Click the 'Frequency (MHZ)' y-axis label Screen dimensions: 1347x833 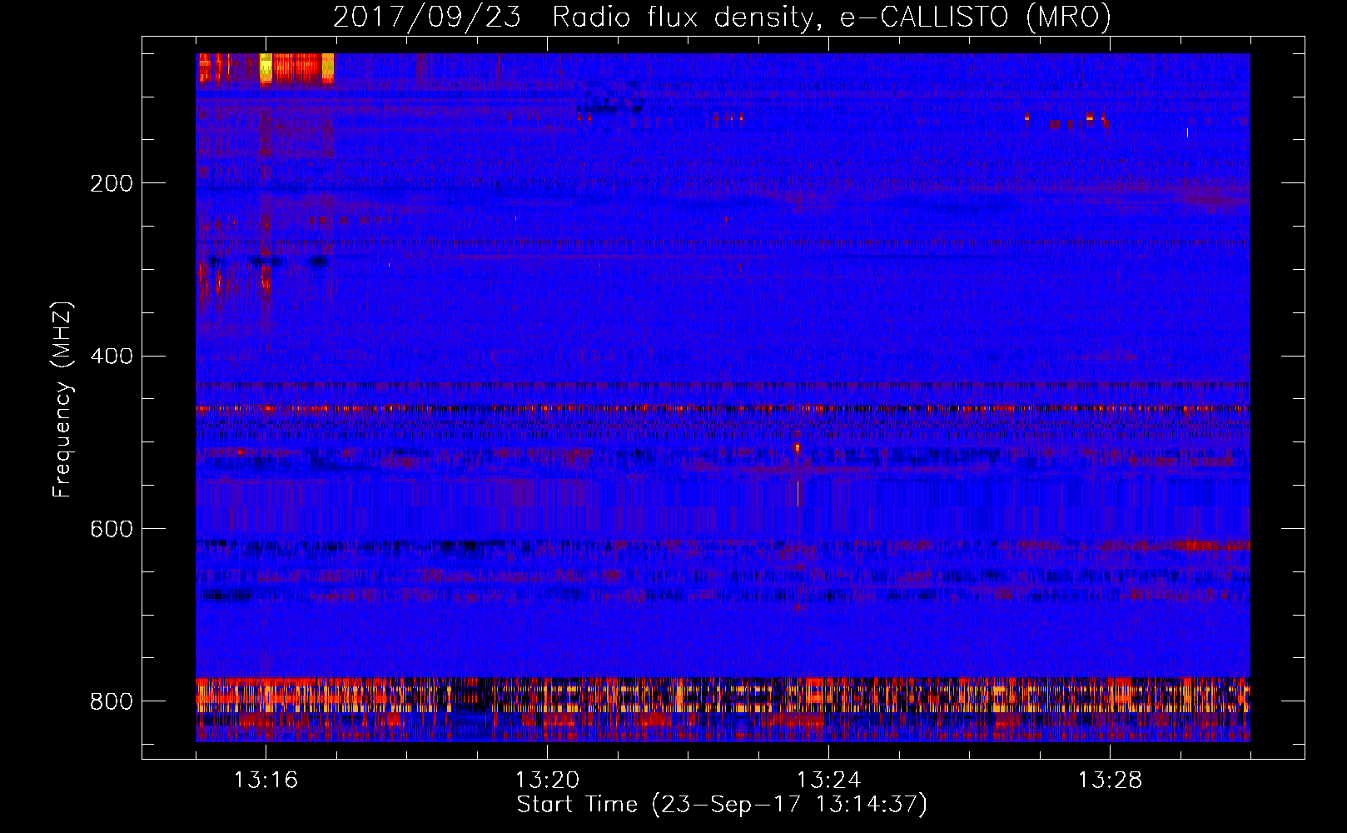62,399
